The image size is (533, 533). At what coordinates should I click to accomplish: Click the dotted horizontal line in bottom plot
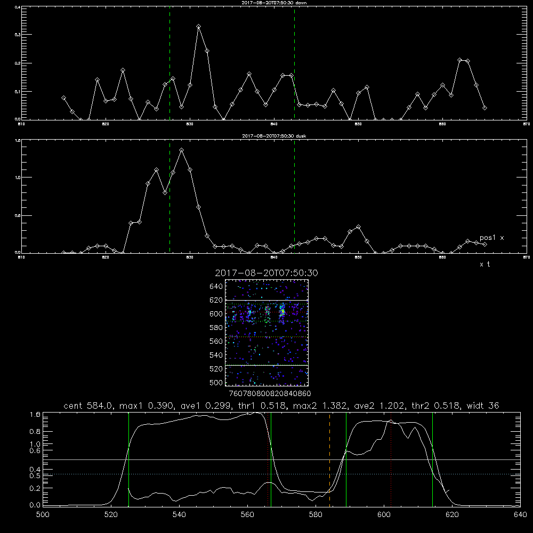tap(281, 474)
